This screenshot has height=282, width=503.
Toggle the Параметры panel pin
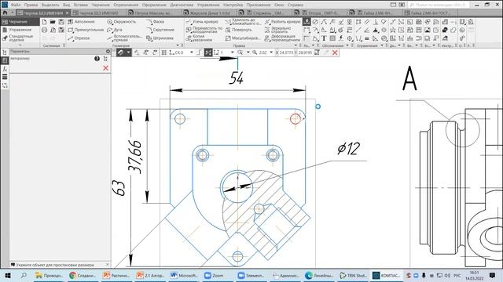tap(108, 51)
